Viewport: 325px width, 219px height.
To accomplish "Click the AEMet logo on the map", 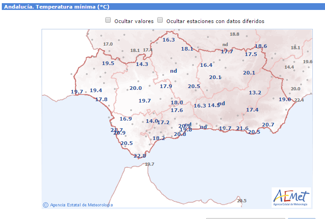I will coord(291,197).
